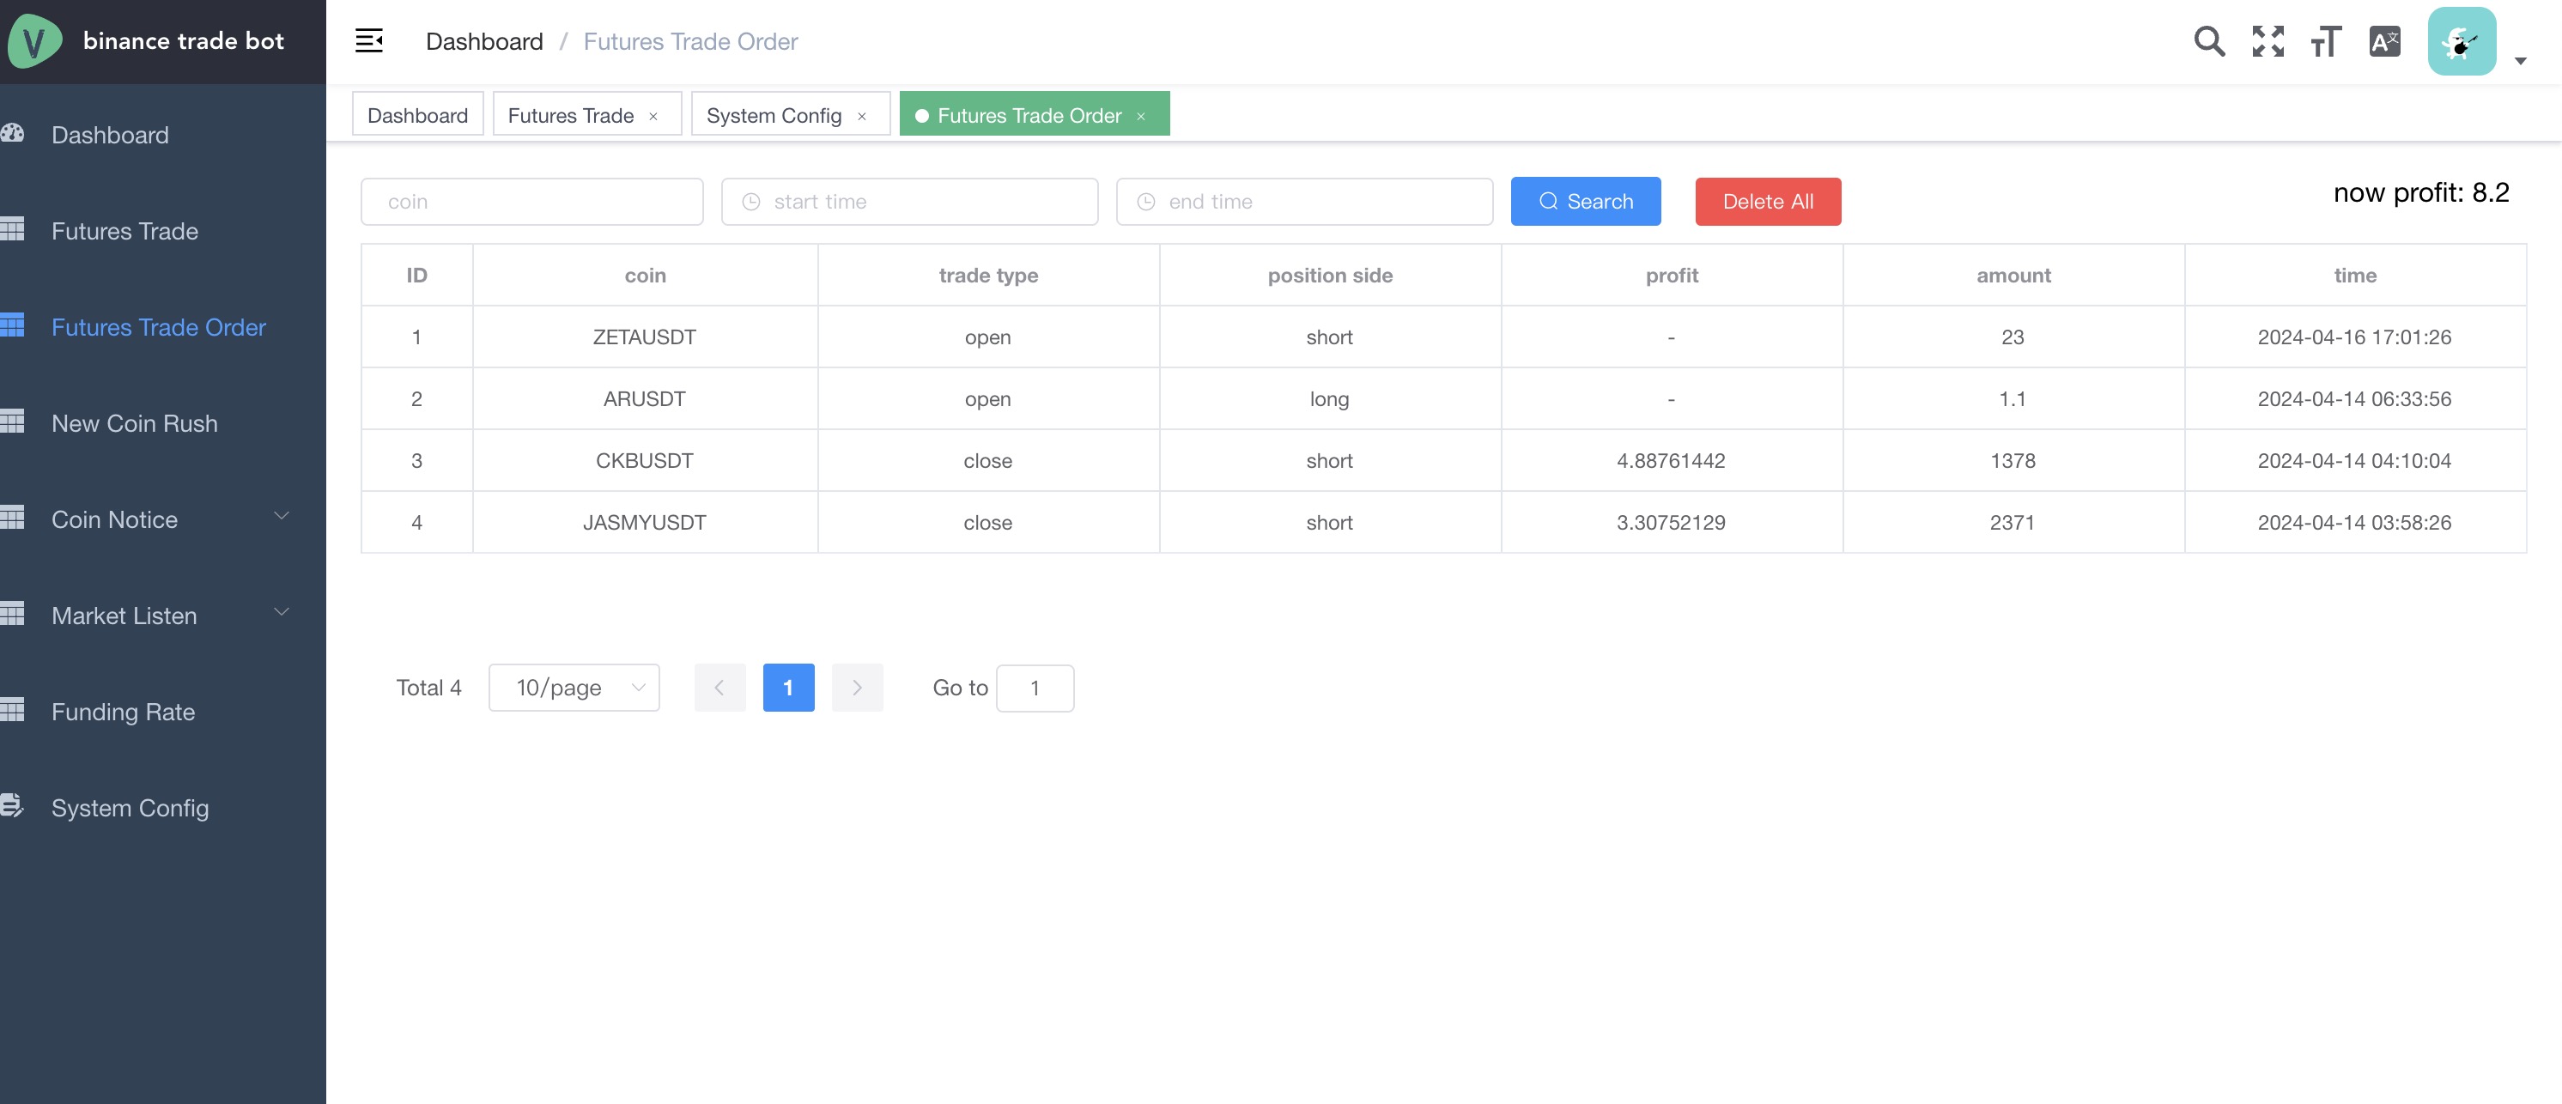The height and width of the screenshot is (1104, 2562).
Task: Click the Funding Rate sidebar icon
Action: pos(15,709)
